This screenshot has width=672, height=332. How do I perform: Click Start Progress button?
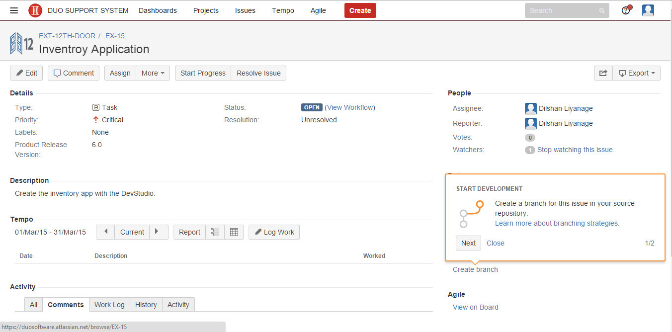pyautogui.click(x=203, y=73)
